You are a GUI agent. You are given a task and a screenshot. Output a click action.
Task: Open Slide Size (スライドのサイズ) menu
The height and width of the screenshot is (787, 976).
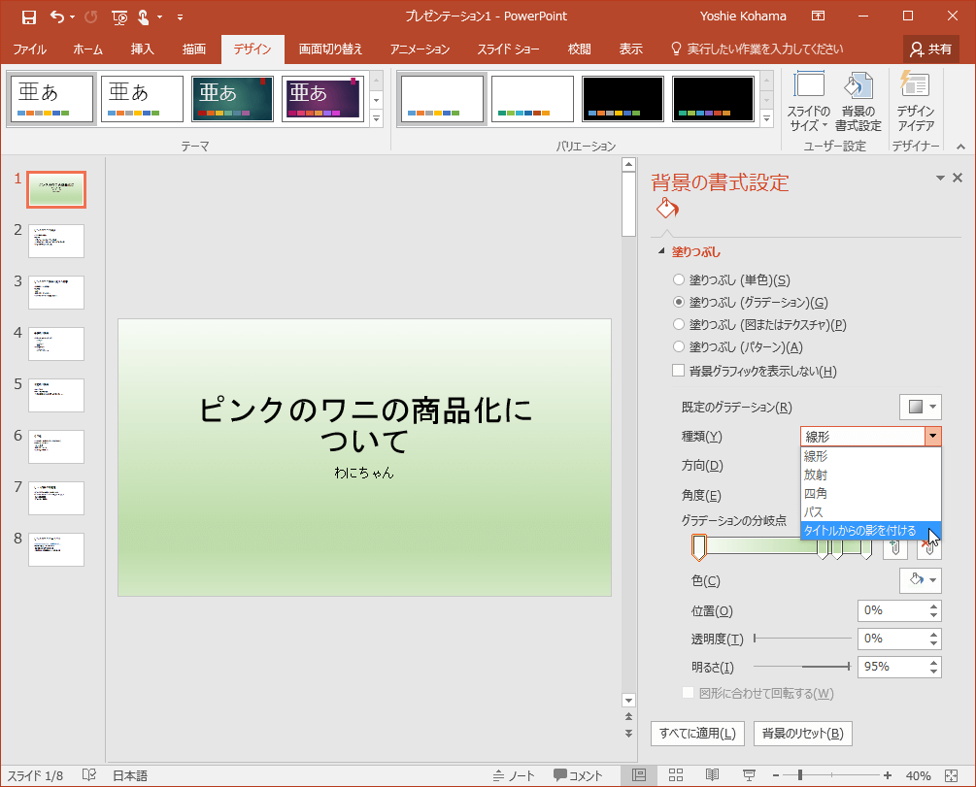click(809, 102)
